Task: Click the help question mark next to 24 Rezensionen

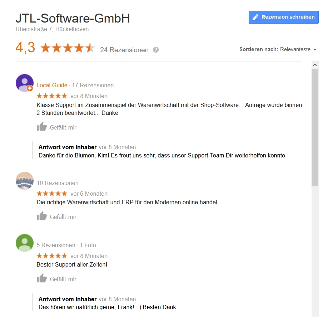Action: (x=156, y=50)
